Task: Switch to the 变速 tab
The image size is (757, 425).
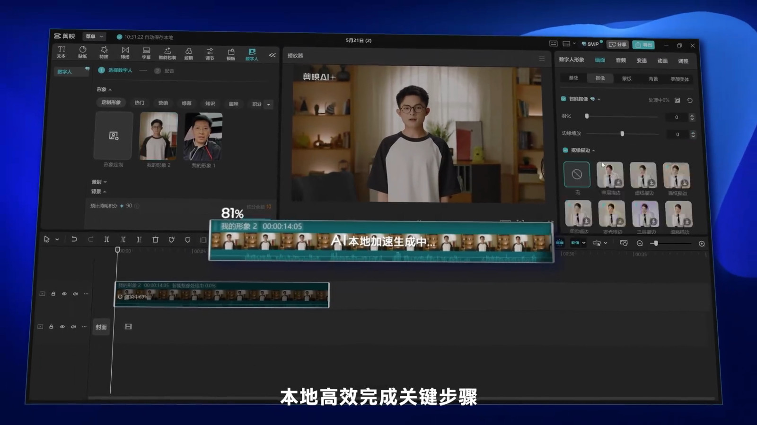Action: [642, 60]
